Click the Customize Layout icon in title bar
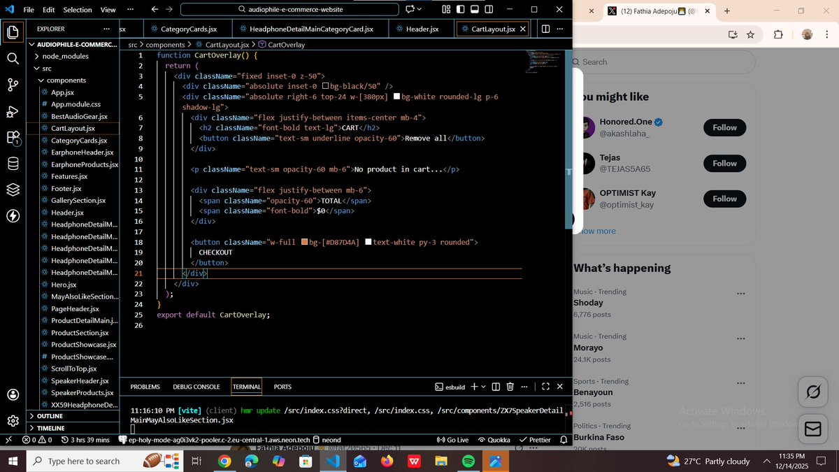839x472 pixels. (446, 9)
